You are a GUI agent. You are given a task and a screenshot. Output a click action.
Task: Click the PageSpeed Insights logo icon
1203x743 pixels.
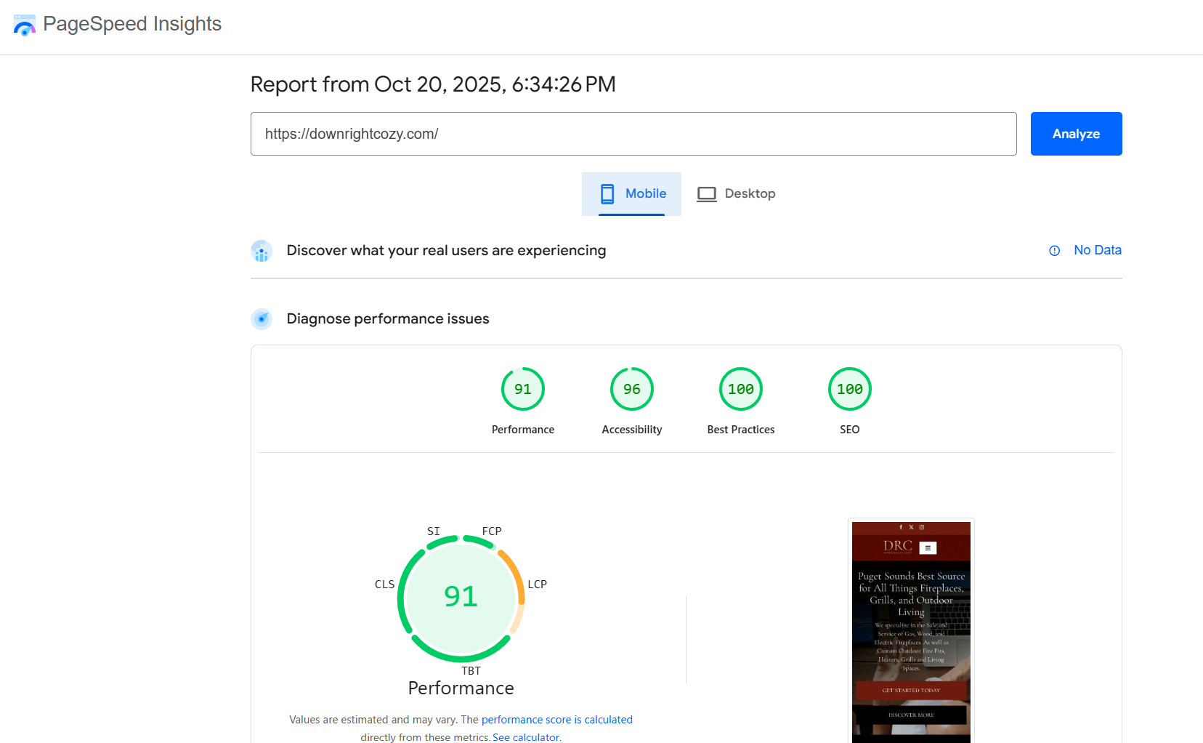24,25
